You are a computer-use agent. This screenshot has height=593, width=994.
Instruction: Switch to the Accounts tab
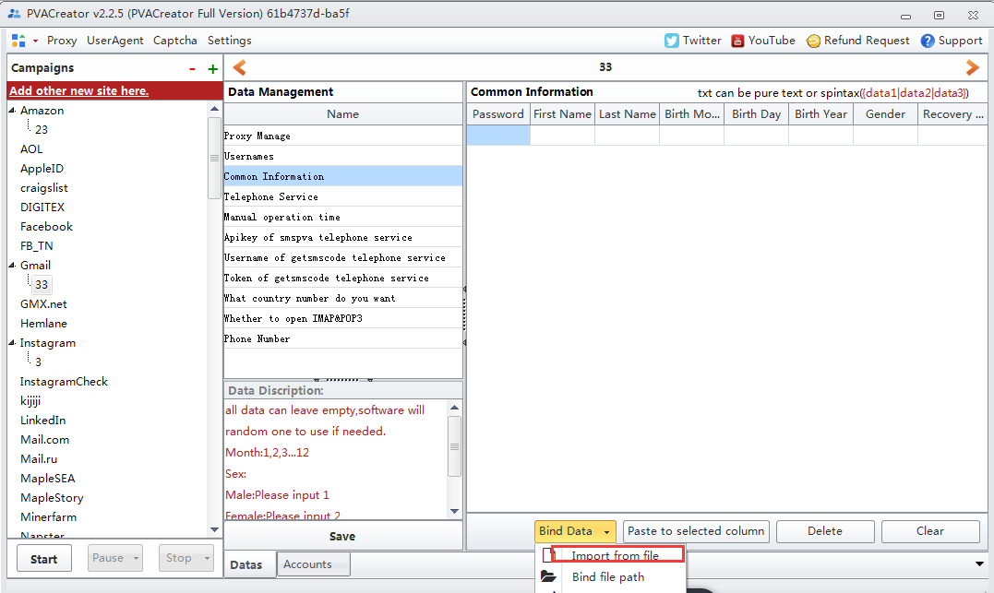(x=307, y=564)
